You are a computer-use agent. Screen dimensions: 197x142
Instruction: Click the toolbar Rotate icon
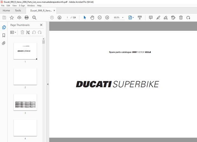coord(188,18)
